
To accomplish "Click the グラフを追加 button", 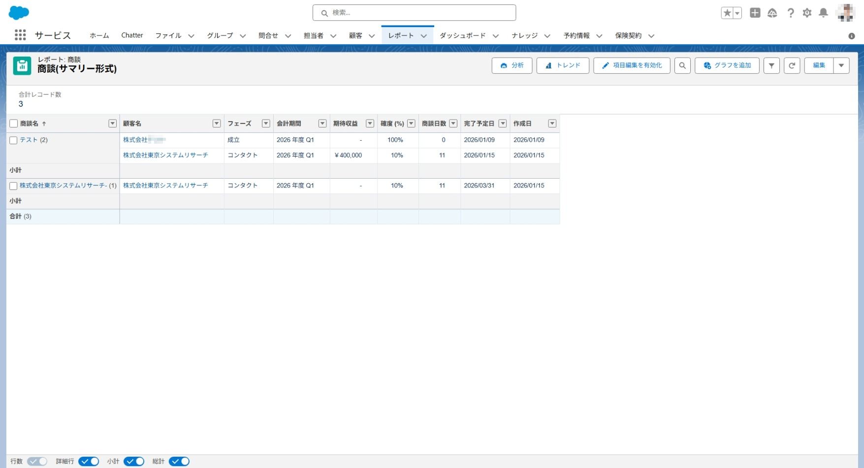I will click(727, 65).
